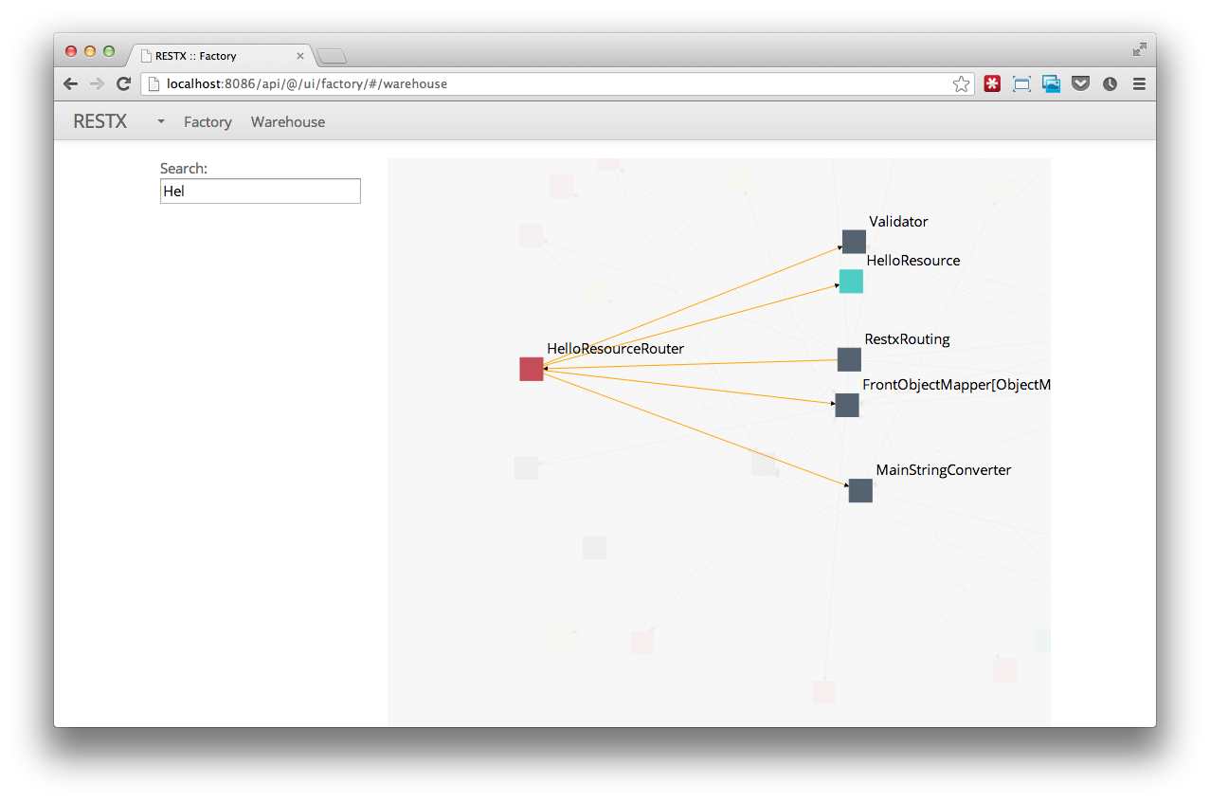1210x802 pixels.
Task: Open the Chrome hamburger menu
Action: 1139,84
